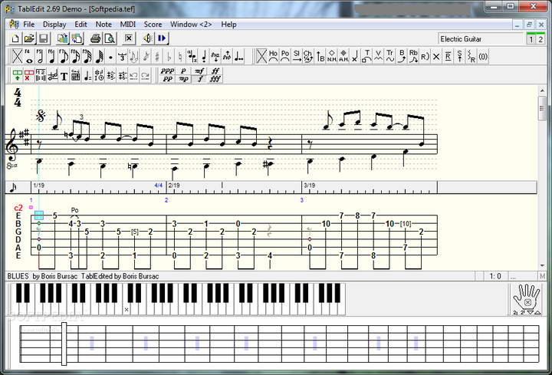Click the dotted note icon
This screenshot has width=552, height=375.
coord(110,57)
